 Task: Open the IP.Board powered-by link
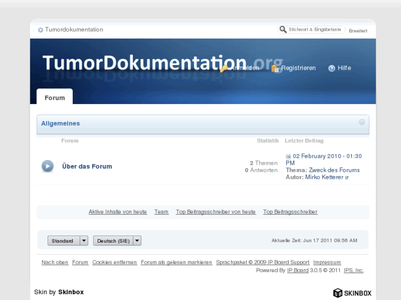[298, 270]
